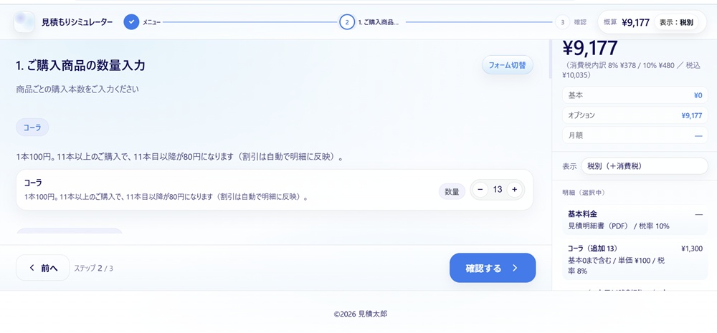Click the 基本 price row
The width and height of the screenshot is (717, 333).
[x=635, y=95]
